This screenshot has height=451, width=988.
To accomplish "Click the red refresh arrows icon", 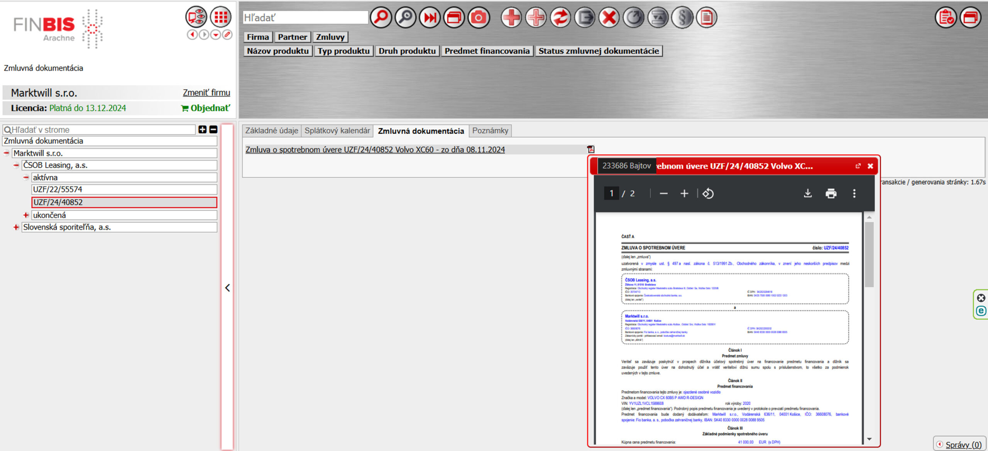I will point(560,17).
